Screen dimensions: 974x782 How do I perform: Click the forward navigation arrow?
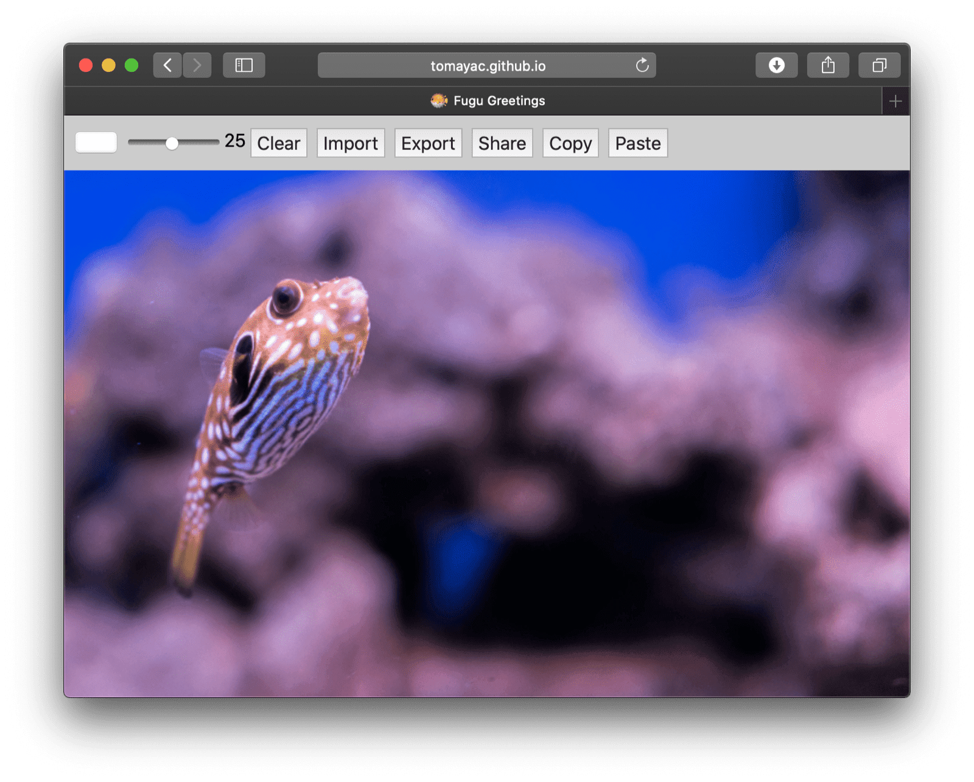[197, 65]
